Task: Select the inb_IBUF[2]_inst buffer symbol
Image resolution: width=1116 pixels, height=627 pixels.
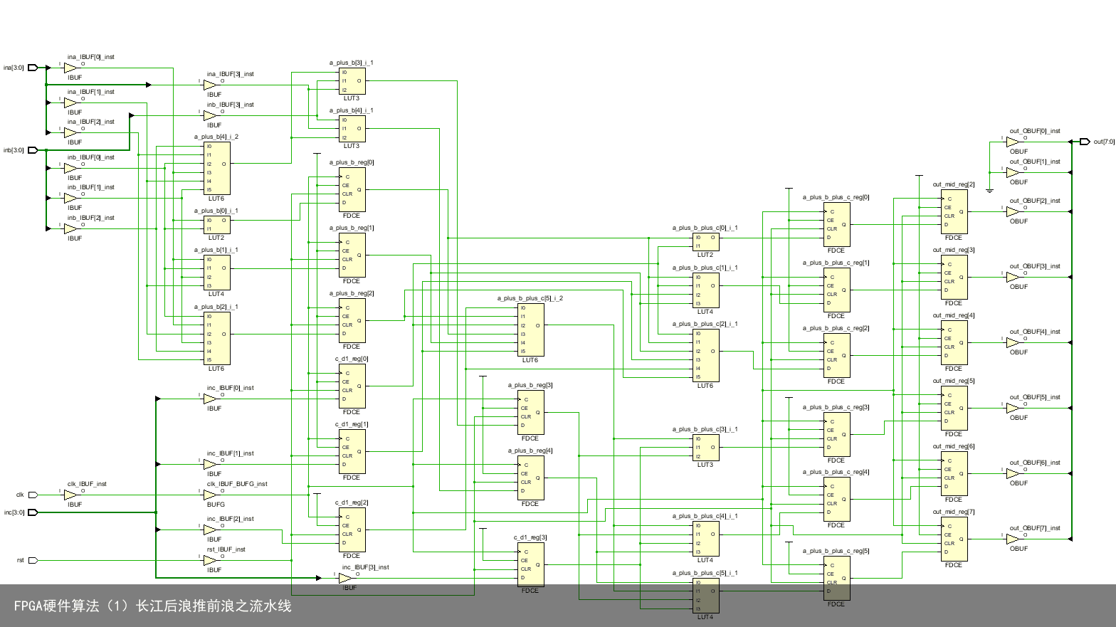Action: pyautogui.click(x=70, y=228)
